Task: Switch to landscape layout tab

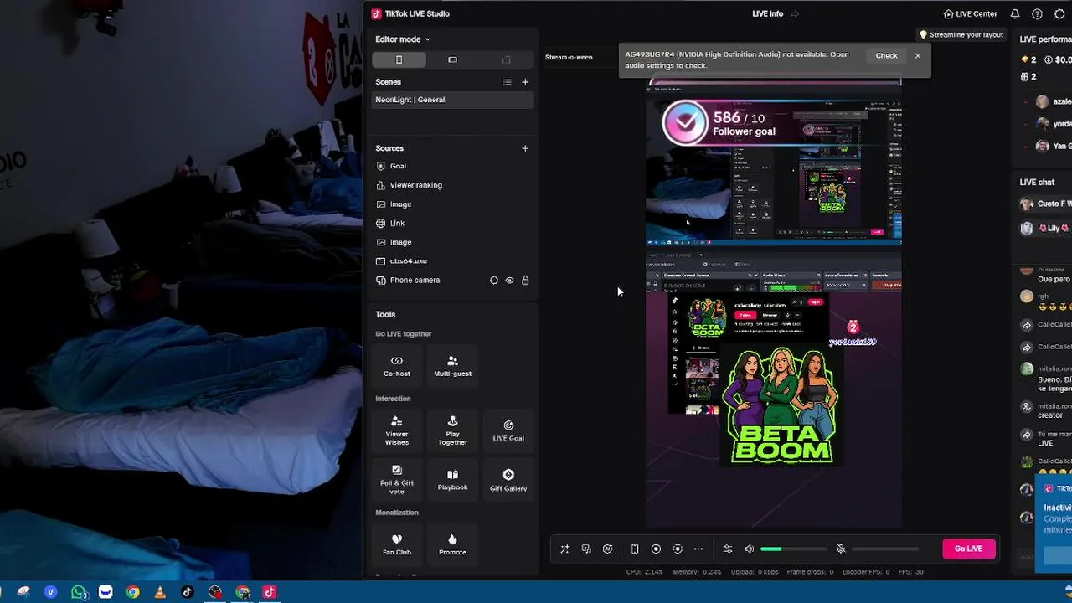Action: click(x=452, y=59)
